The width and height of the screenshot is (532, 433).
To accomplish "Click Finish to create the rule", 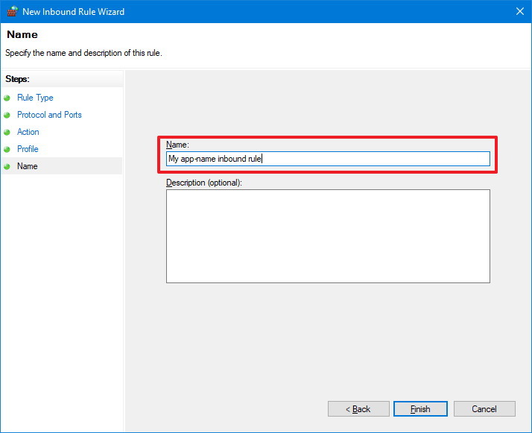I will [x=420, y=409].
